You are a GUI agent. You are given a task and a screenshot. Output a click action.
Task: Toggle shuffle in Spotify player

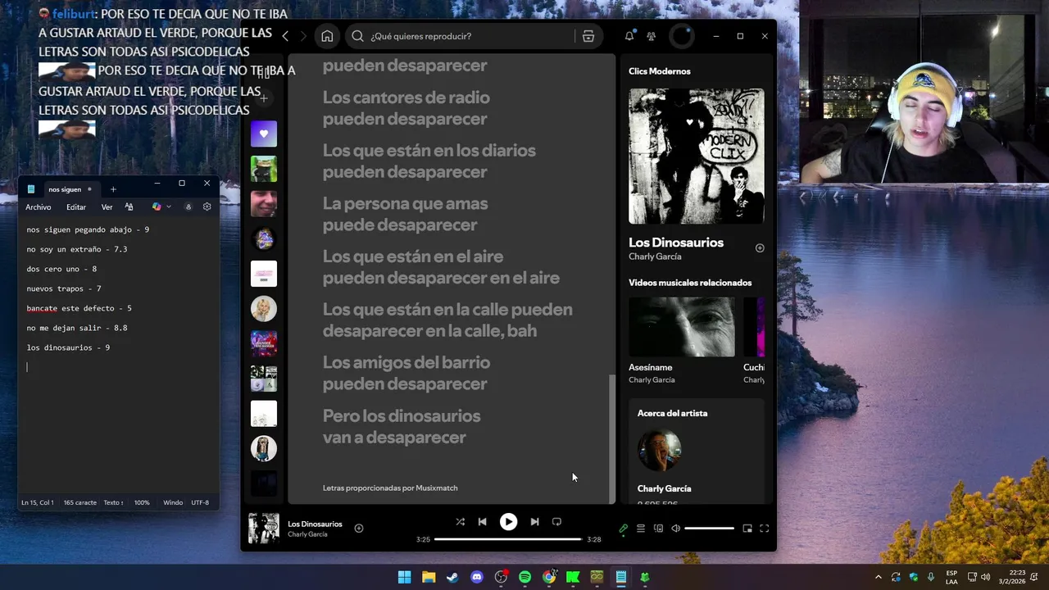460,521
